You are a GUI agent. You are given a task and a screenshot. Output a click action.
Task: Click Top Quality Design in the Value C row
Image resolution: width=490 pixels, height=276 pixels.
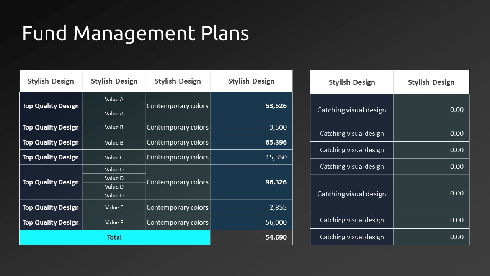click(x=51, y=157)
